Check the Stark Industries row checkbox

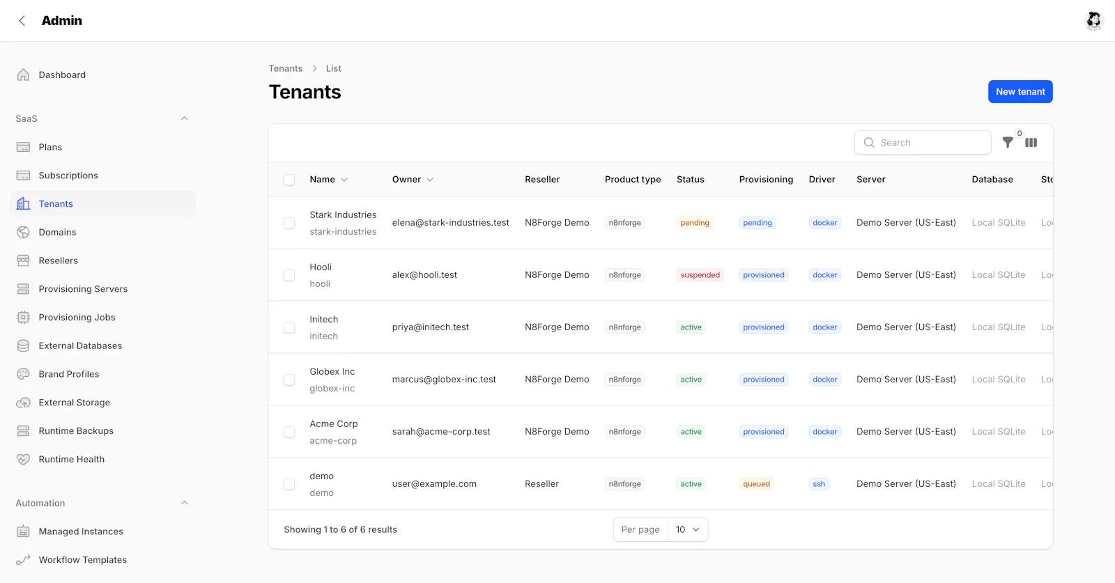click(x=289, y=223)
